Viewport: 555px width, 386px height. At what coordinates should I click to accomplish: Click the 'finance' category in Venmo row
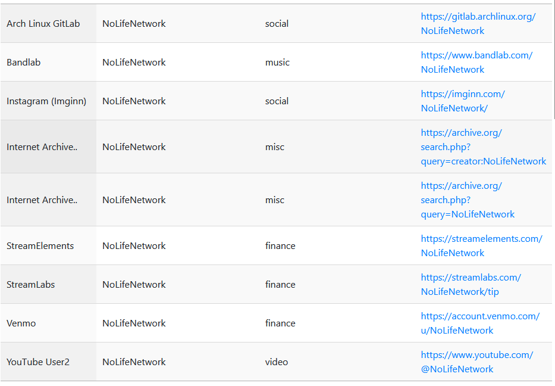click(280, 323)
